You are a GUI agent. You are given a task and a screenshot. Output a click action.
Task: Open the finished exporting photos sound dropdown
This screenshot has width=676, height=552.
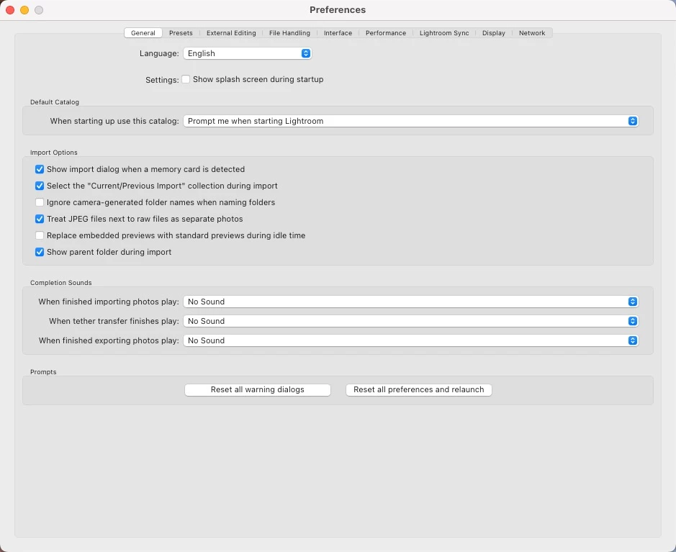coord(410,340)
